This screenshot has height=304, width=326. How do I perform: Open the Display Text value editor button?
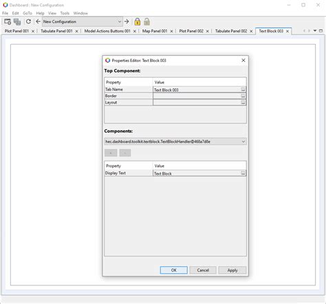click(x=243, y=173)
